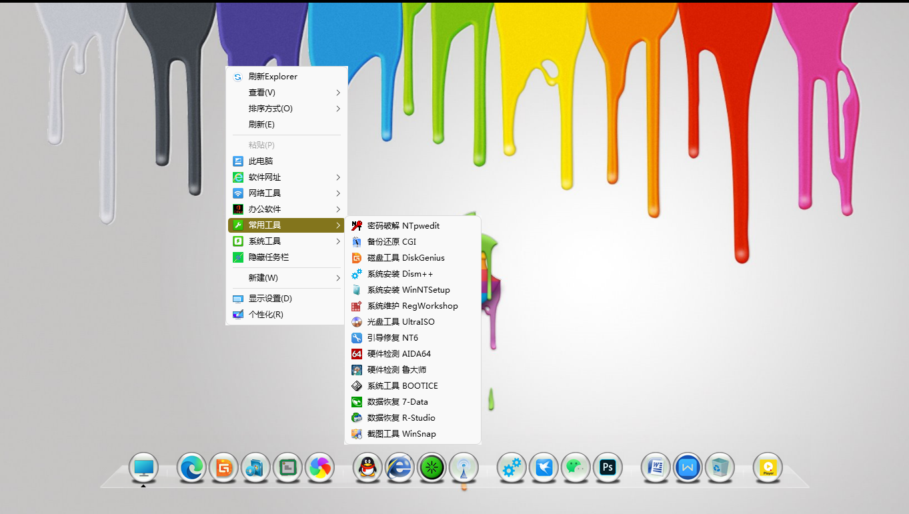This screenshot has height=514, width=909.
Task: Click the blue disc dock icon beside DiskGenius
Action: click(x=255, y=467)
